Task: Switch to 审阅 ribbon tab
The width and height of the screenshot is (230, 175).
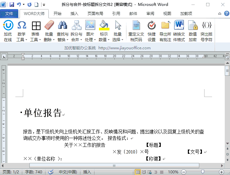Action: tap(150, 14)
